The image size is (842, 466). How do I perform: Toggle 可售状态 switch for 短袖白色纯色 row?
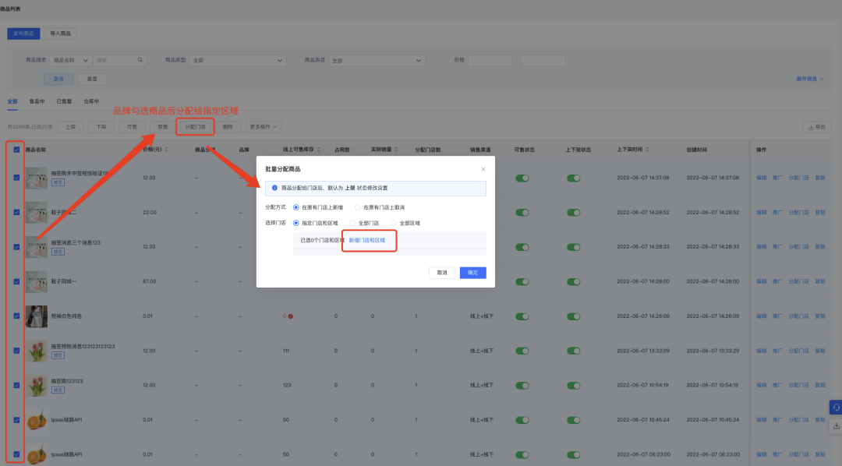click(x=522, y=316)
